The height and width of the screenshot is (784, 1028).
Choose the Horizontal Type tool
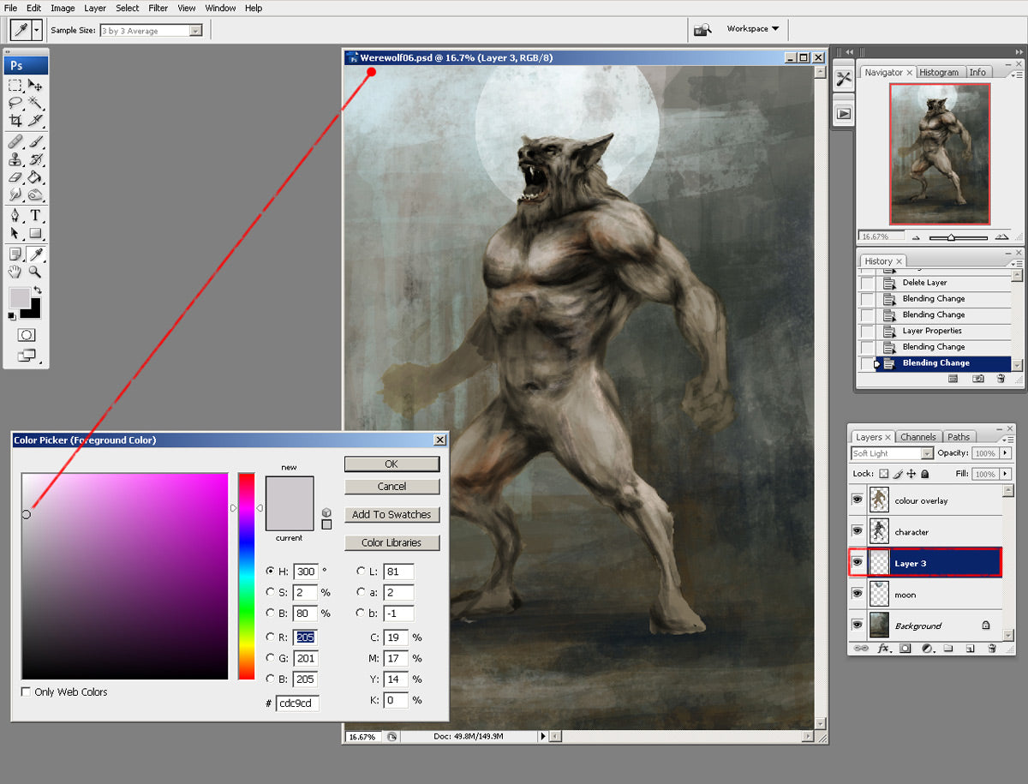click(x=35, y=215)
